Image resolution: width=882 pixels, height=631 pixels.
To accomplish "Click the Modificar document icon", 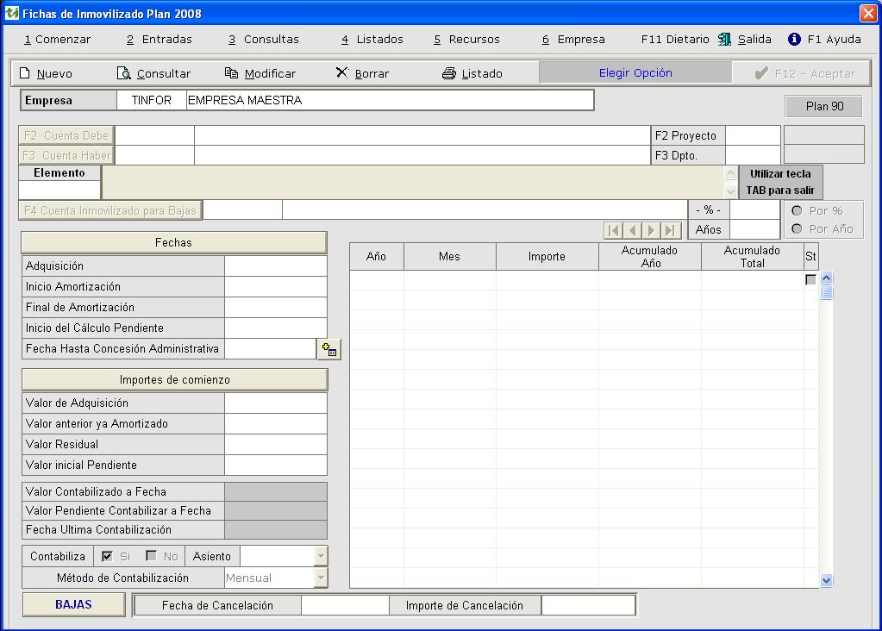I will click(x=231, y=72).
